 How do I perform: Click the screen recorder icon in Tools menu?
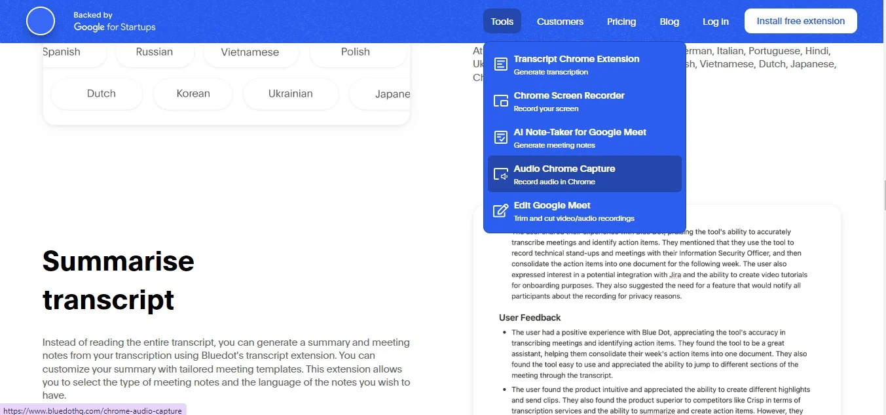coord(500,101)
